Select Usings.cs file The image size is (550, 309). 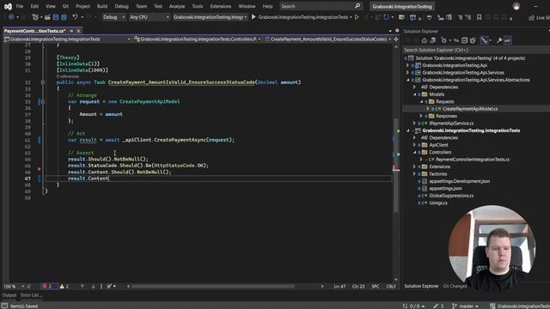438,203
